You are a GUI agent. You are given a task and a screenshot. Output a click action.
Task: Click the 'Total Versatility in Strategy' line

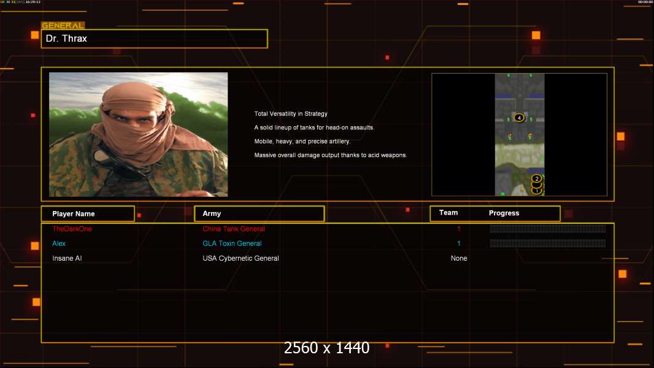click(291, 114)
